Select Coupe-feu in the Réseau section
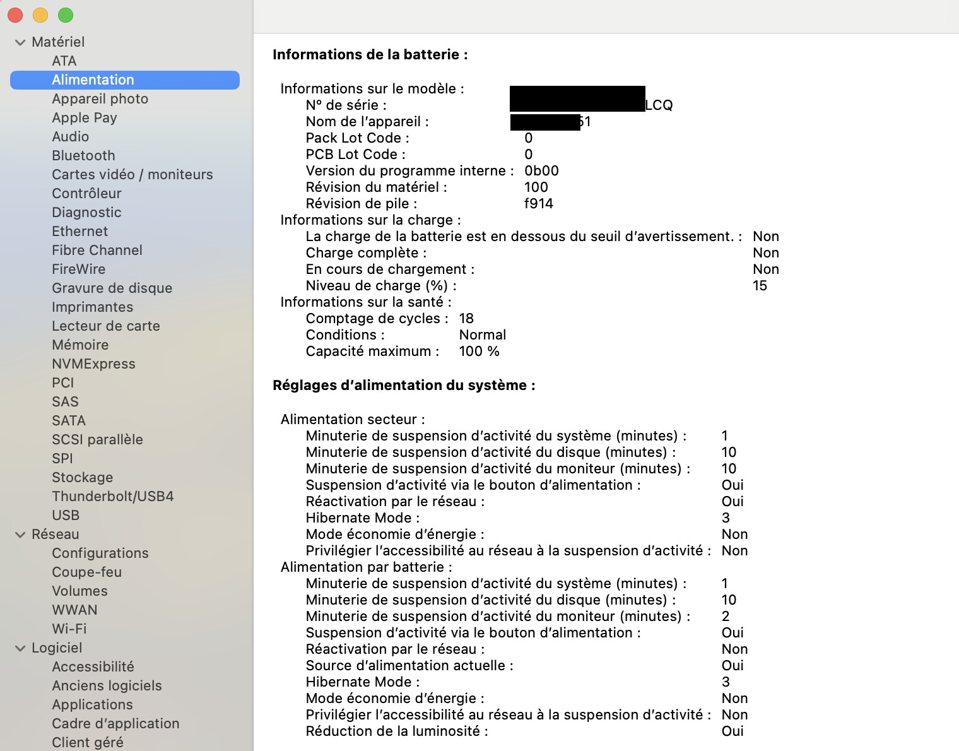The image size is (959, 751). tap(86, 572)
